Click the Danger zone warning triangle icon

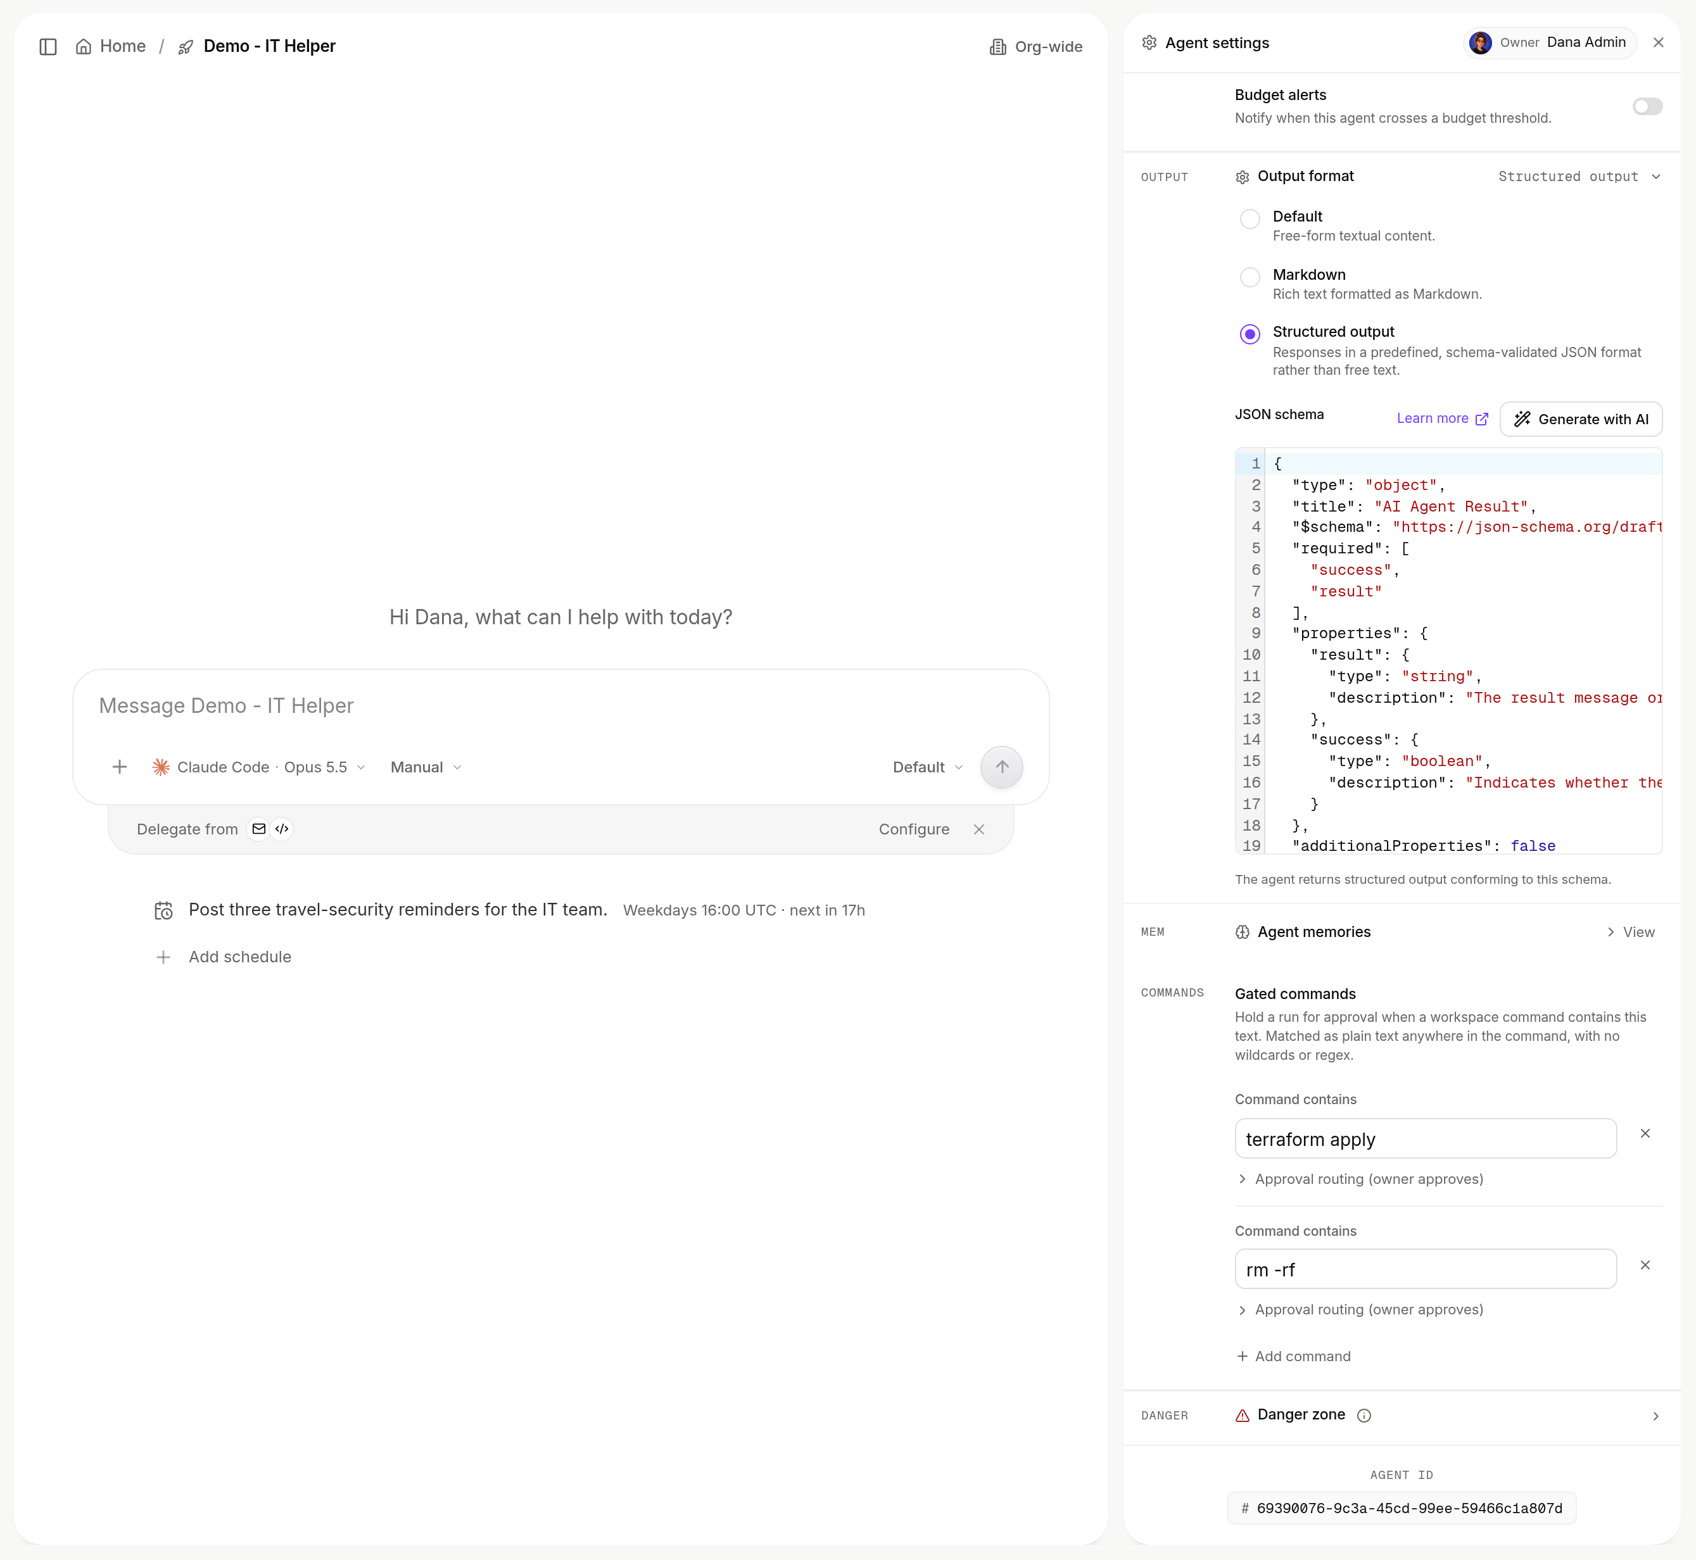(x=1242, y=1416)
